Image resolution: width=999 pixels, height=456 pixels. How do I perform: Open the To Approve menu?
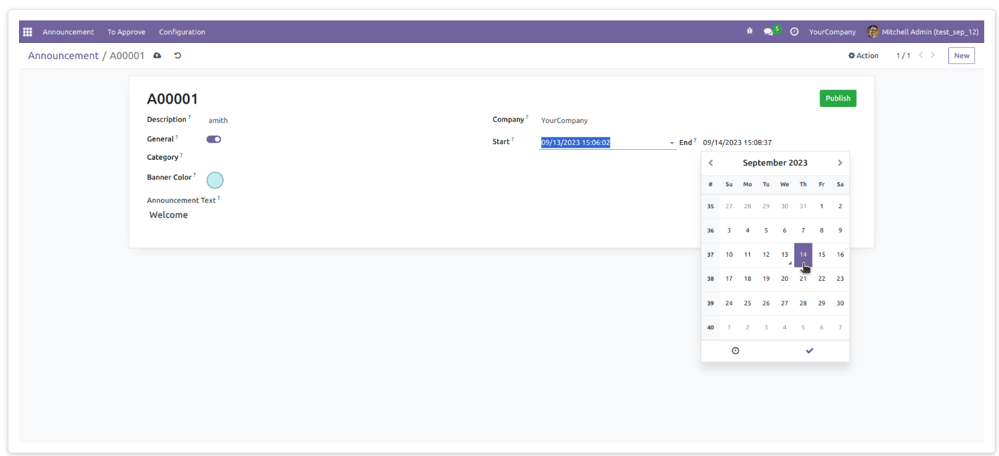tap(127, 32)
